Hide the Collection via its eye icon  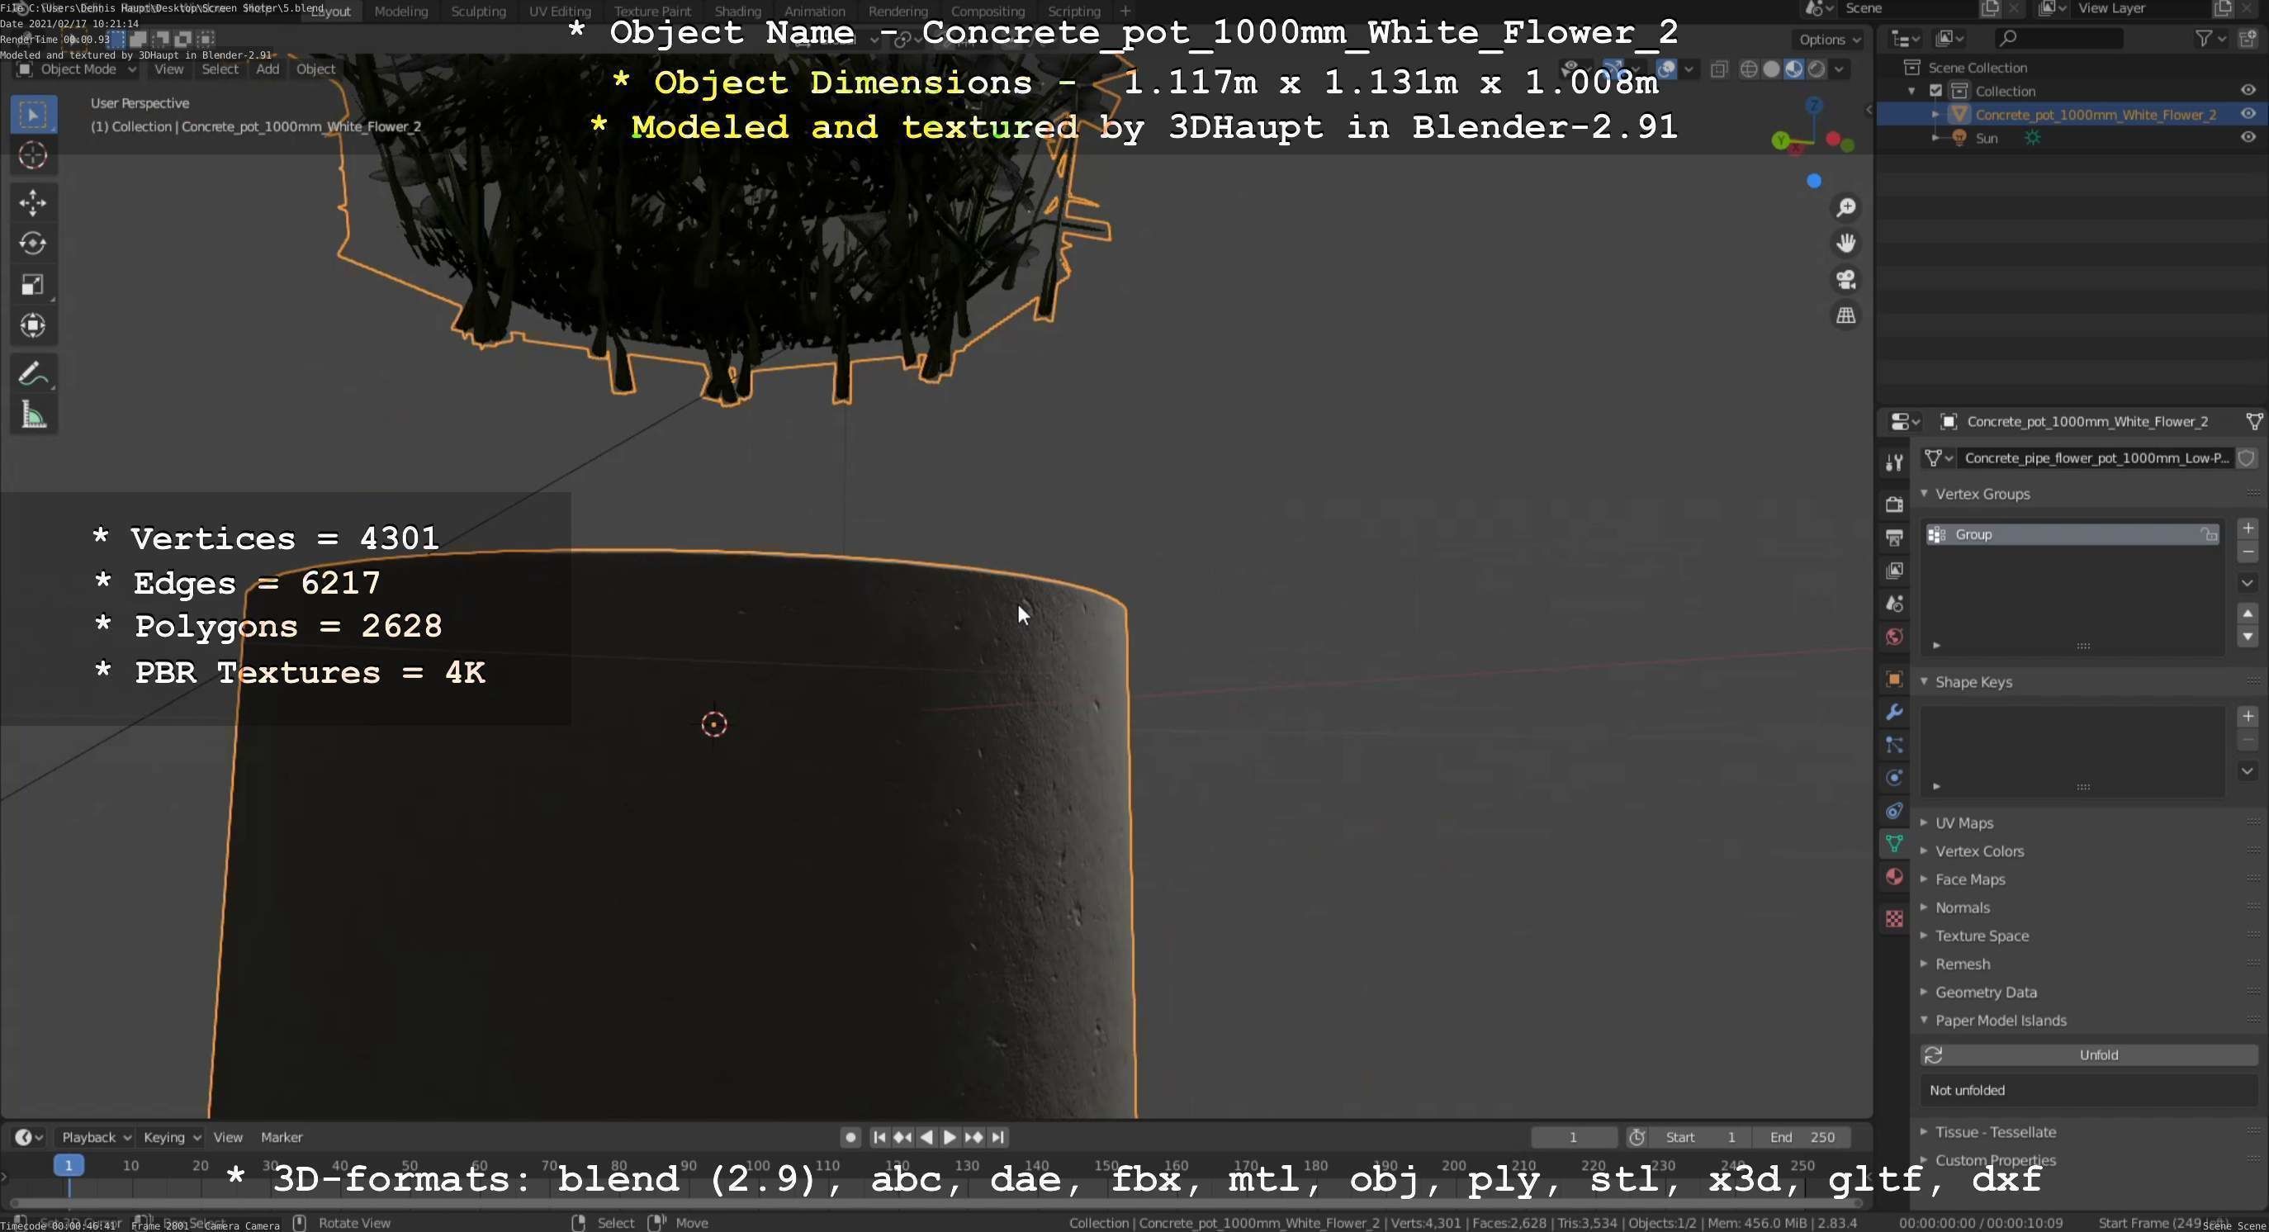pos(2248,90)
